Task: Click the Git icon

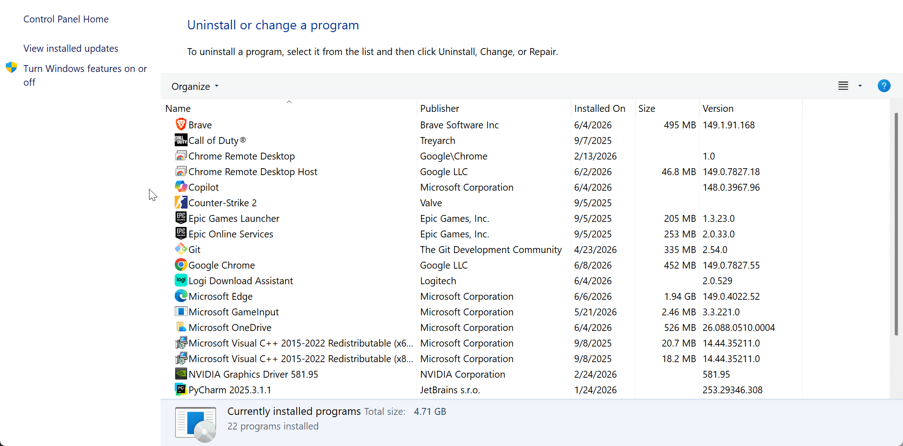Action: pyautogui.click(x=181, y=249)
